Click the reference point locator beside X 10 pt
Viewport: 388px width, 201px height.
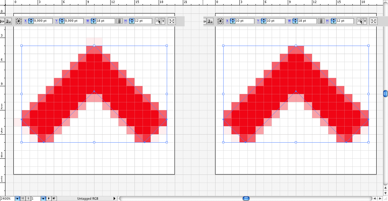click(x=220, y=21)
